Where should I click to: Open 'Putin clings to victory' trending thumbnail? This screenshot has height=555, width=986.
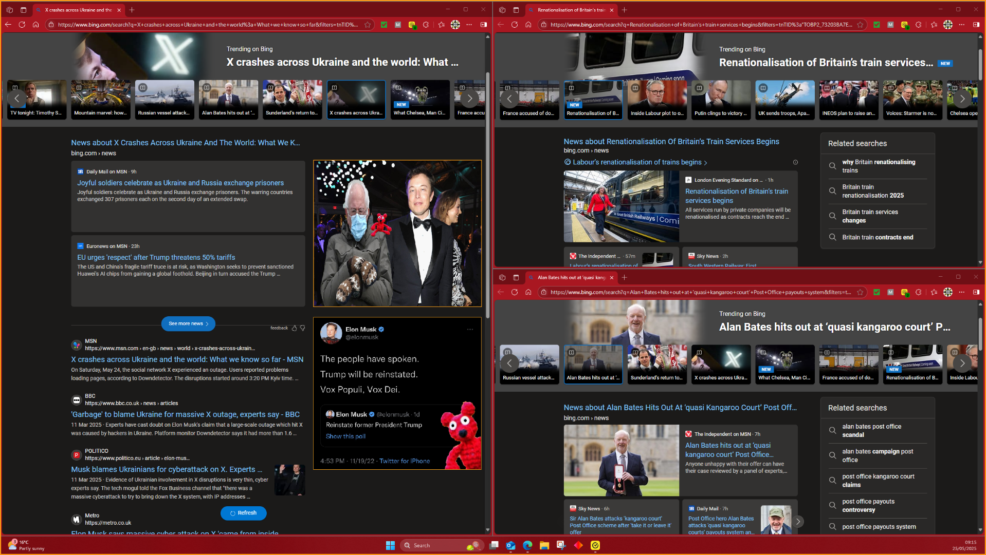pyautogui.click(x=721, y=100)
